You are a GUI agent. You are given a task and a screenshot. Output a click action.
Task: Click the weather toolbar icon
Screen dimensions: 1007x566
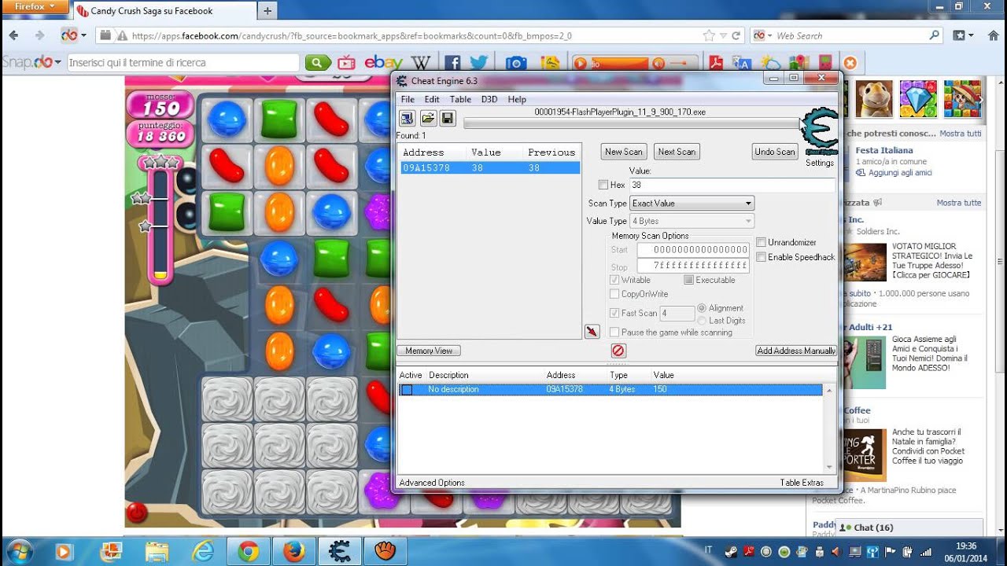click(x=771, y=63)
